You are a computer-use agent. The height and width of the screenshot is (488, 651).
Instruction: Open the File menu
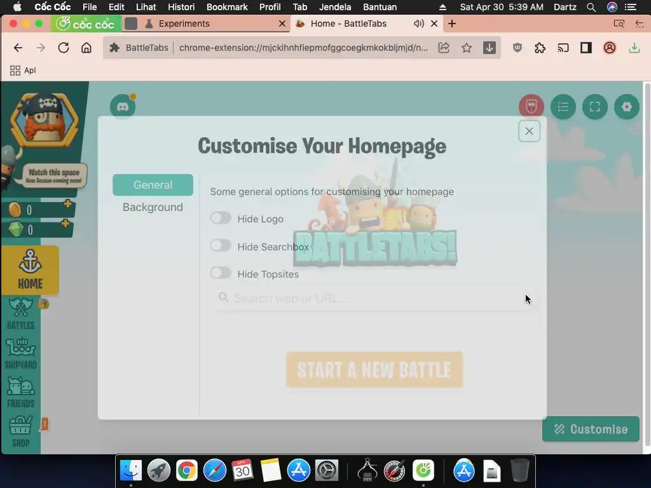pyautogui.click(x=89, y=7)
